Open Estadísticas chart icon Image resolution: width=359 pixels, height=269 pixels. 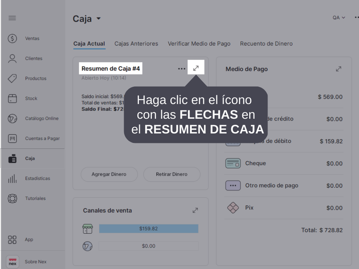[12, 179]
